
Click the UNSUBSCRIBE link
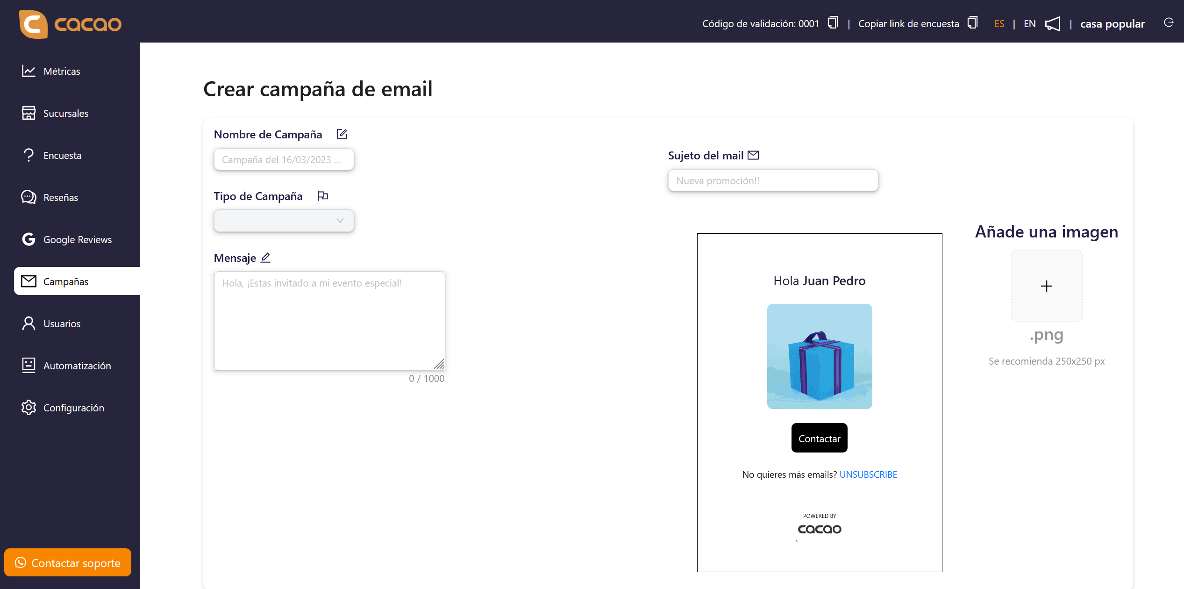(x=868, y=474)
